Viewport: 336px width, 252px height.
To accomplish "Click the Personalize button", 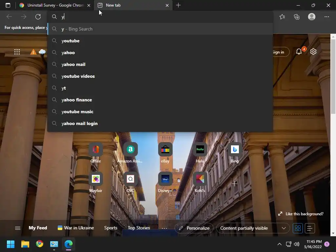I will point(194,228).
